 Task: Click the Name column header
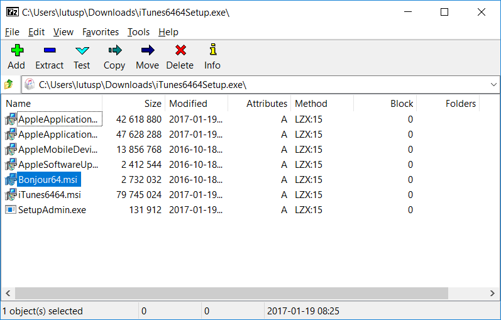click(x=19, y=104)
